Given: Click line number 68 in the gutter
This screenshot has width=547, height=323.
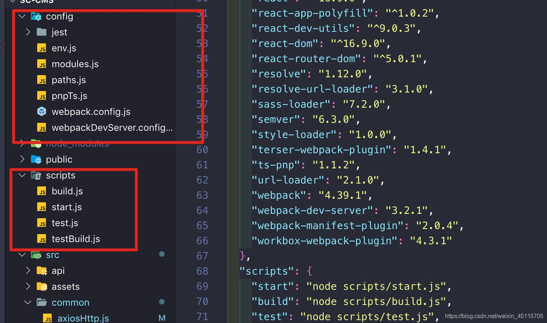Looking at the screenshot, I should point(202,271).
